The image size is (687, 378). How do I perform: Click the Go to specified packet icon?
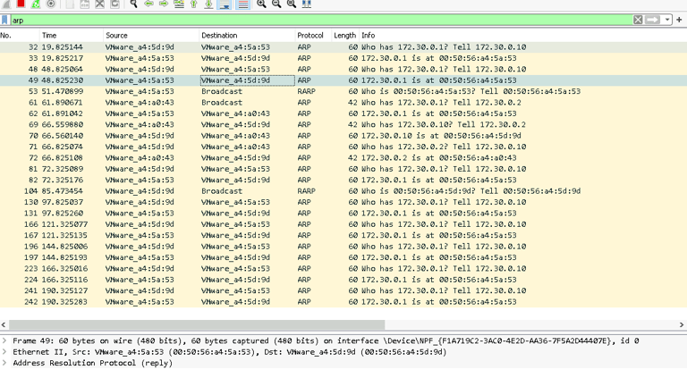pyautogui.click(x=179, y=4)
